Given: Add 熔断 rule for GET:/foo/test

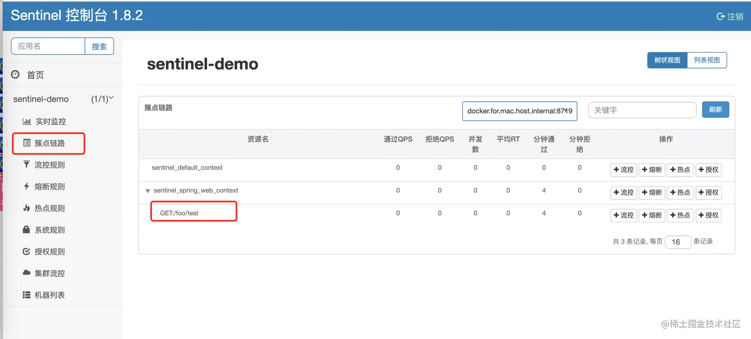Looking at the screenshot, I should (652, 215).
